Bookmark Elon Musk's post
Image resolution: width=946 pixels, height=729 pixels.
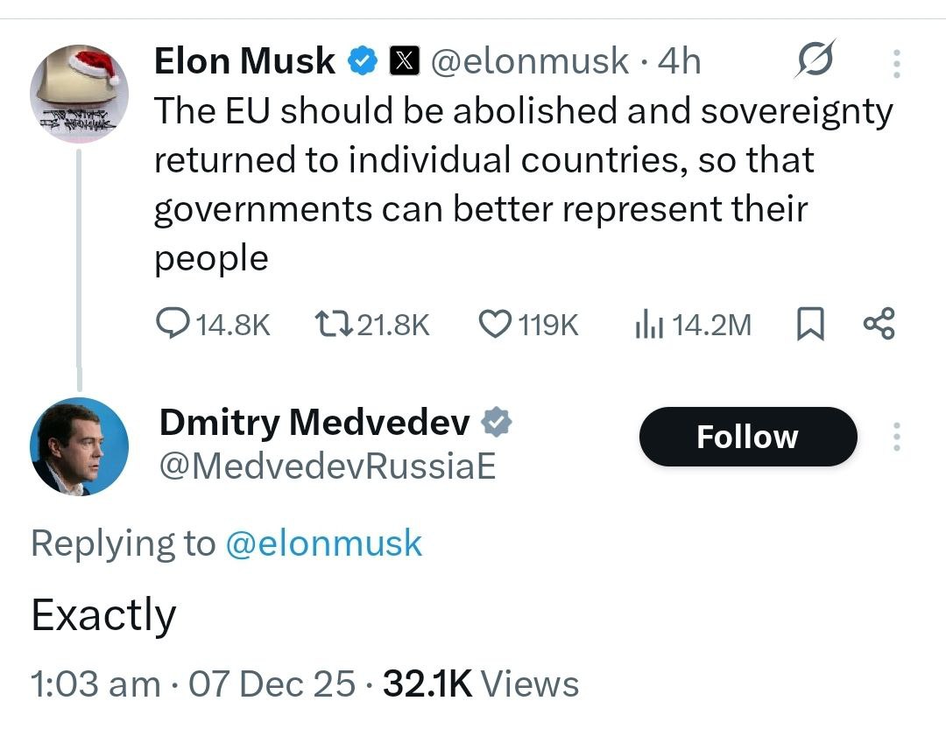(810, 325)
